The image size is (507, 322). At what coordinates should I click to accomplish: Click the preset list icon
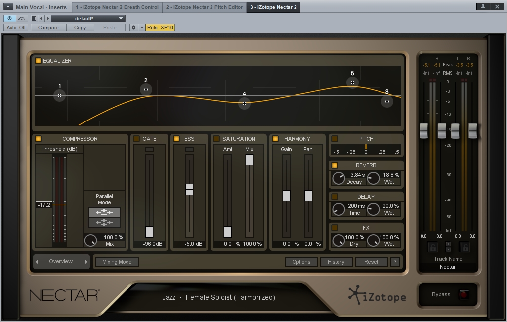(34, 18)
